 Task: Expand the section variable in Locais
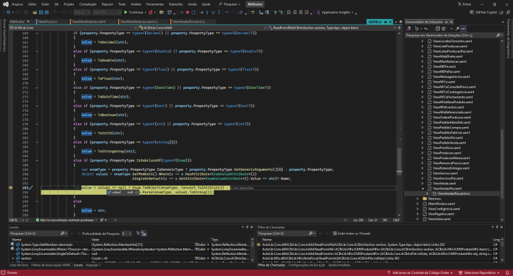click(x=13, y=258)
